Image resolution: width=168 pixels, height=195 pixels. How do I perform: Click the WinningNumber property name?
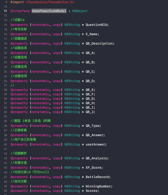click(x=98, y=186)
